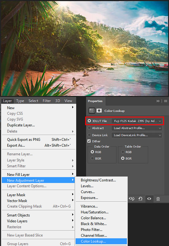Click the view previous state icon

pyautogui.click(x=132, y=199)
